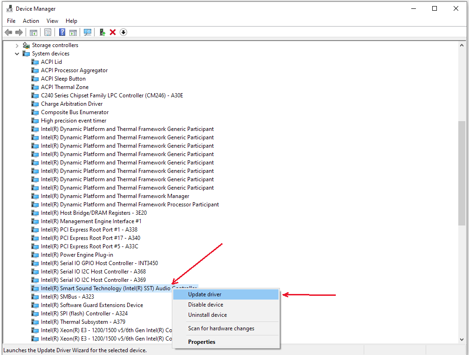Screen dimensions: 469x355
Task: Close the Device Manager window
Action: 456,8
